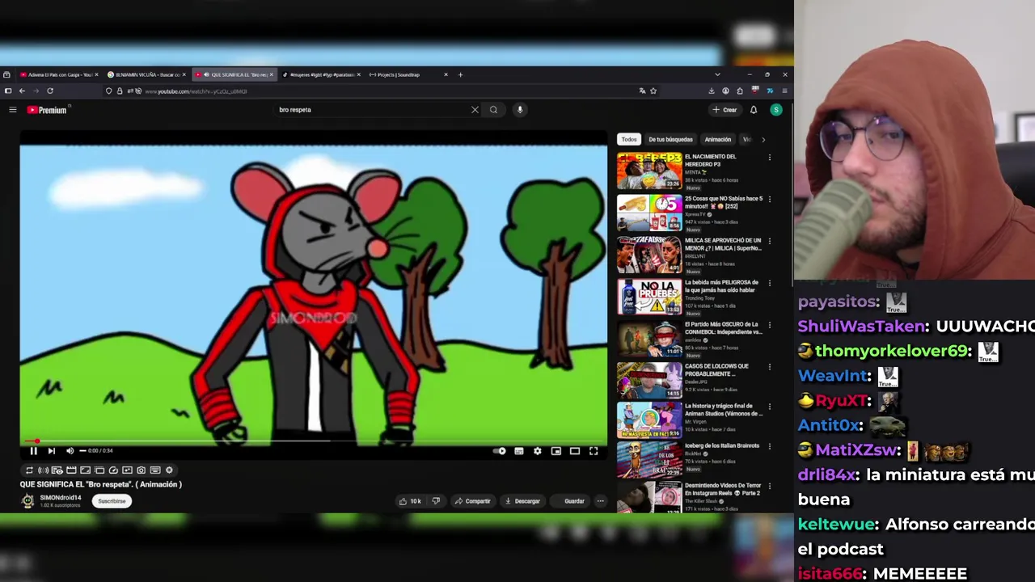1035x582 pixels.
Task: Subscribe to SIMONdroid14 channel
Action: (112, 501)
